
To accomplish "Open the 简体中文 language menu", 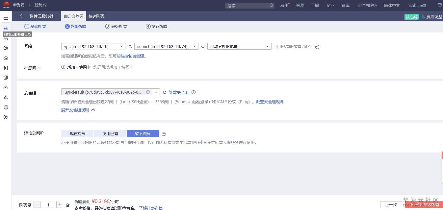I will (392, 6).
